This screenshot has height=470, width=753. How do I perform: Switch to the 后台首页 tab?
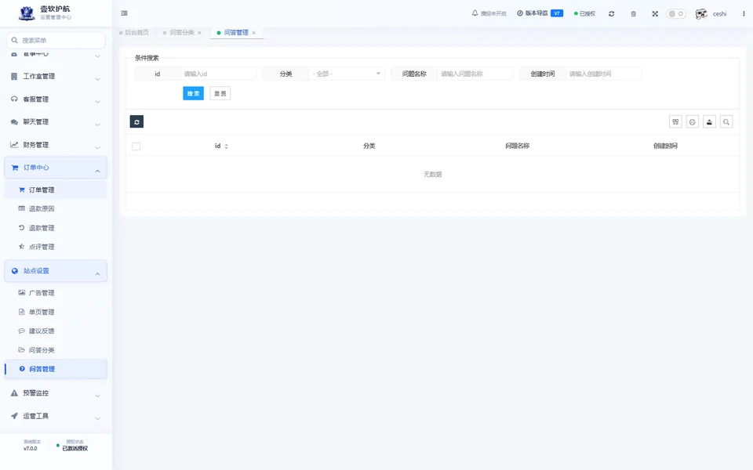tap(134, 33)
